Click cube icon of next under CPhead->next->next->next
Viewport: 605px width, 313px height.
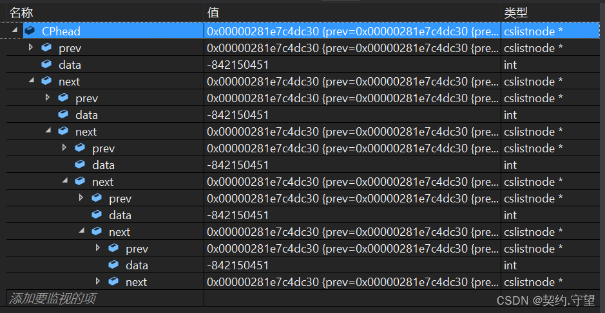pyautogui.click(x=97, y=231)
